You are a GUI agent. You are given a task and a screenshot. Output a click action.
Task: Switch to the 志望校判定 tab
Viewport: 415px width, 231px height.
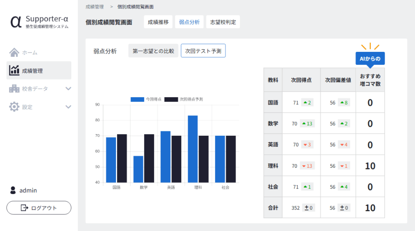(x=223, y=22)
